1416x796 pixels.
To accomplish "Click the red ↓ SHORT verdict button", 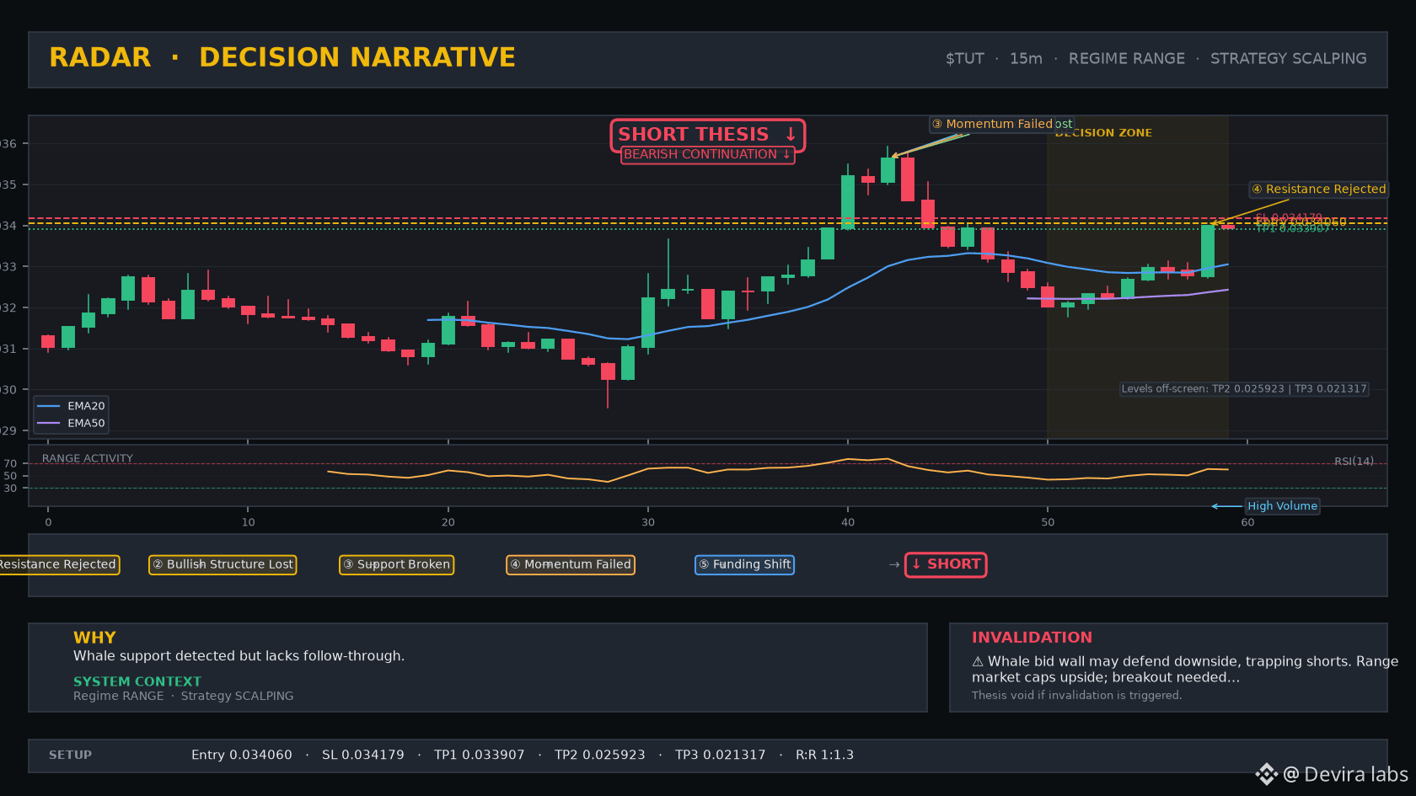I will [946, 564].
